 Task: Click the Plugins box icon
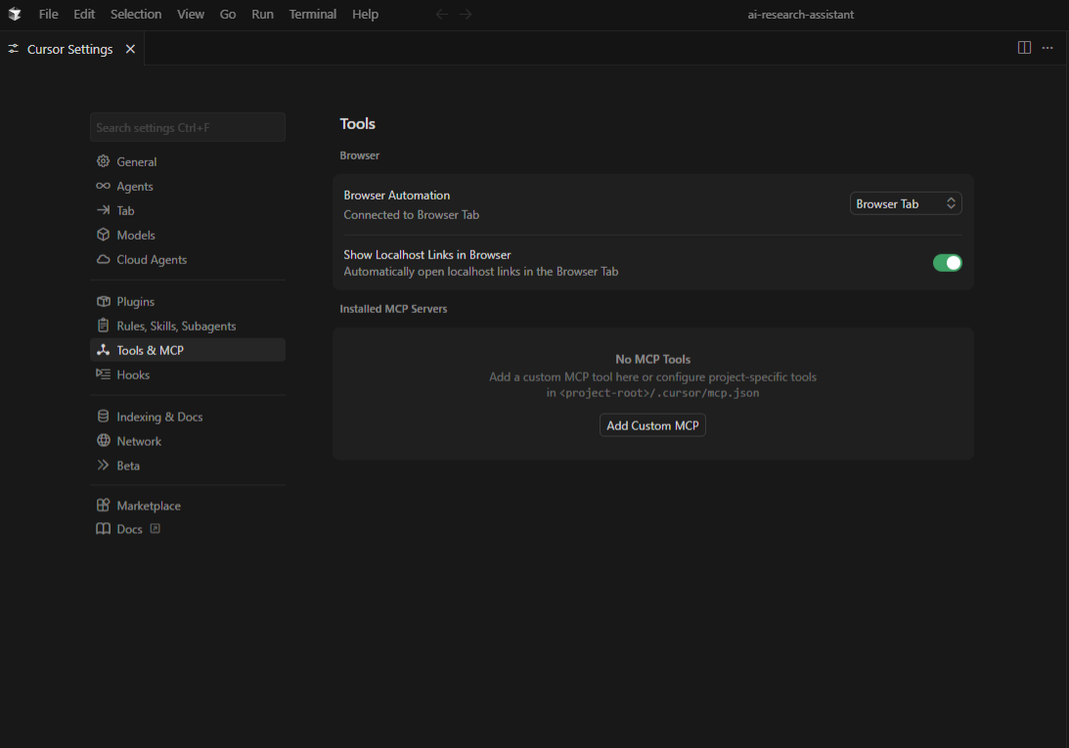(x=103, y=301)
